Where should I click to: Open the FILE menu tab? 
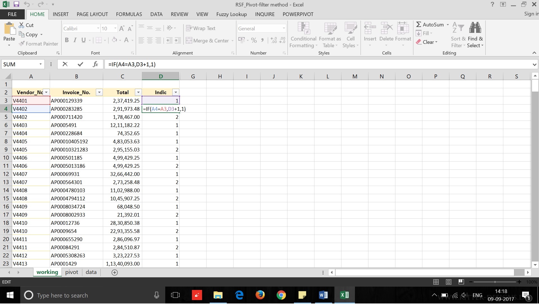(x=12, y=14)
